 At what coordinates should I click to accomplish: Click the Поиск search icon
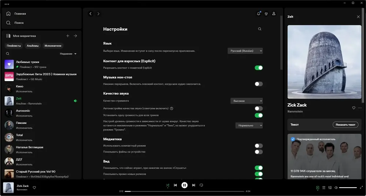[x=8, y=23]
